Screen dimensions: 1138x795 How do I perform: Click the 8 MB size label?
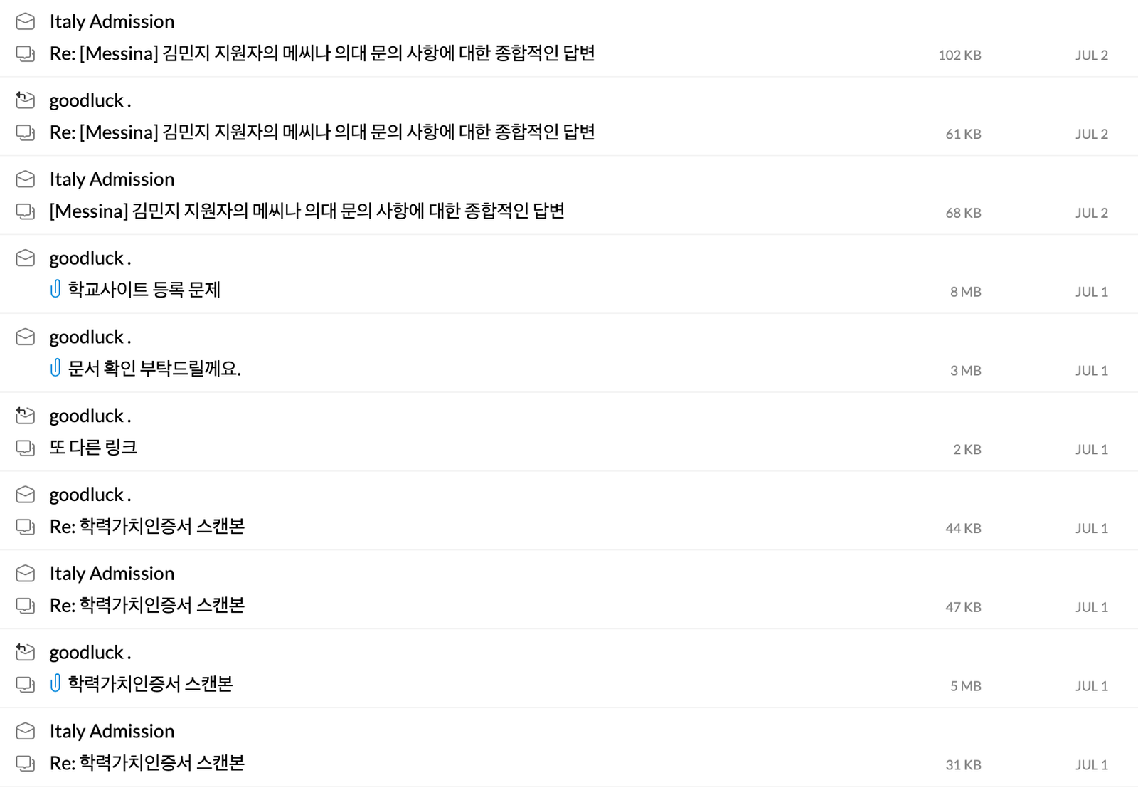[965, 291]
